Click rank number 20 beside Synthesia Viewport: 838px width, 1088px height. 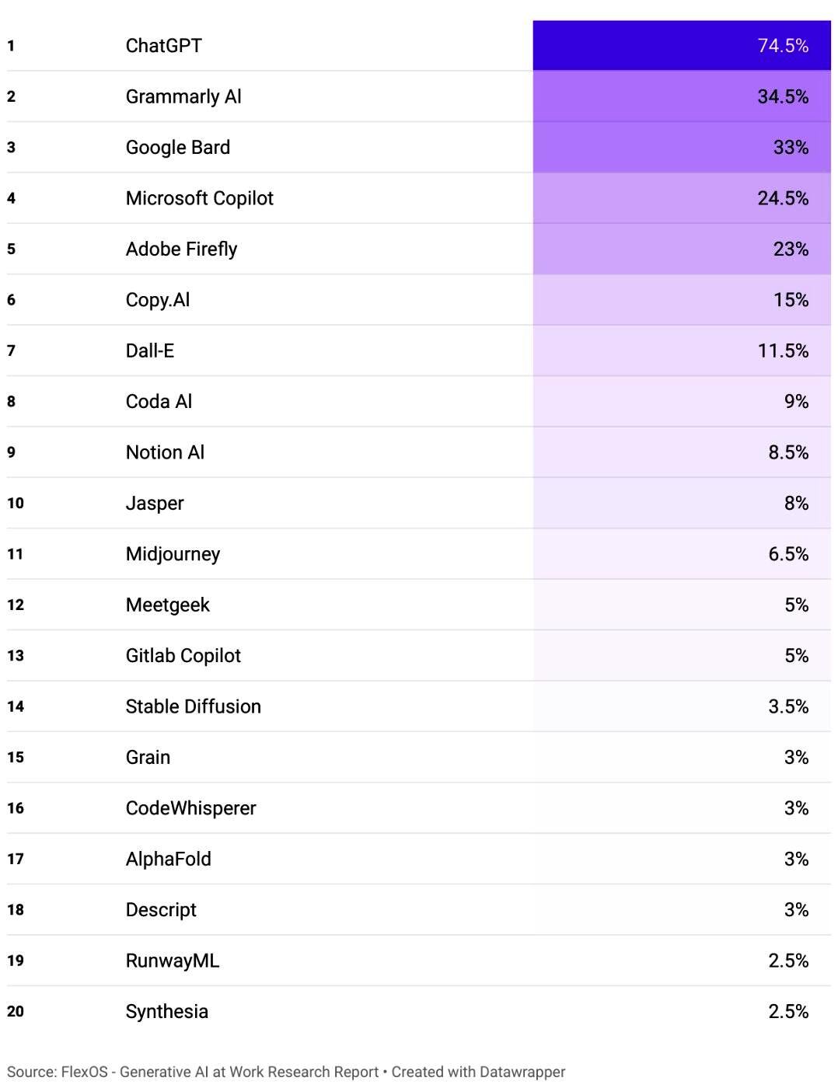point(16,1011)
